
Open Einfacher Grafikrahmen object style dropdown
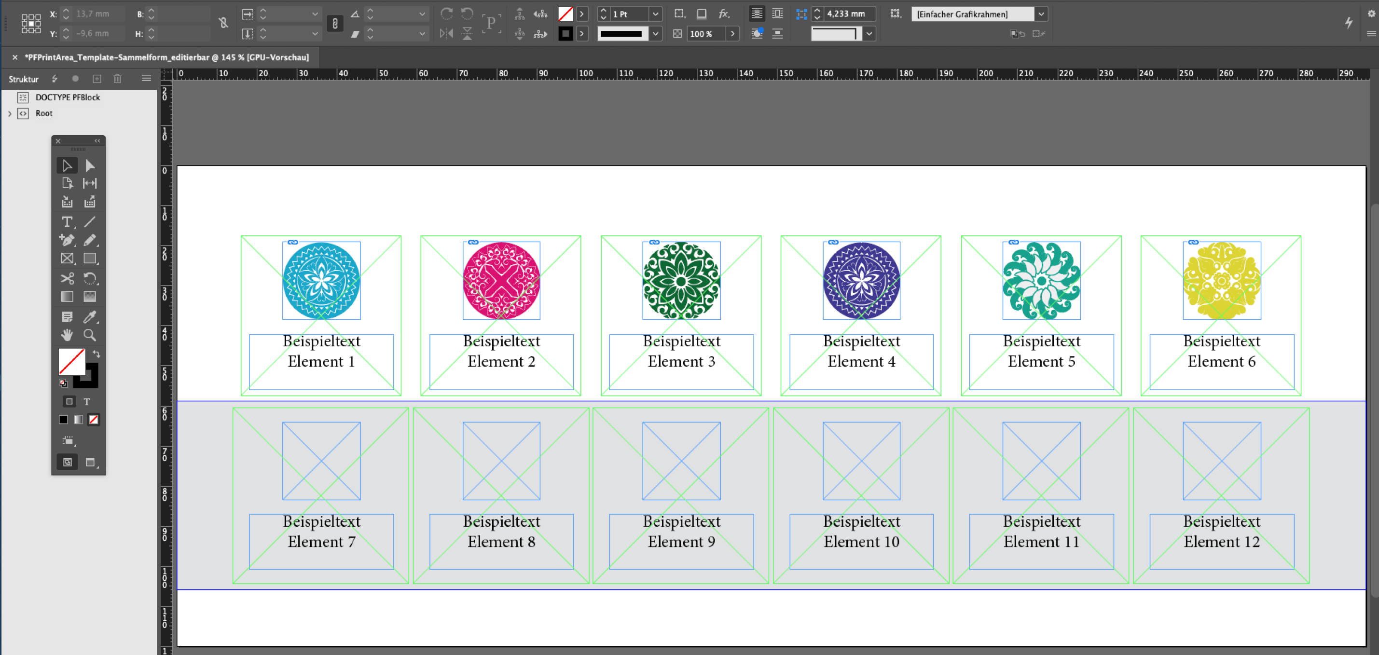click(1041, 14)
